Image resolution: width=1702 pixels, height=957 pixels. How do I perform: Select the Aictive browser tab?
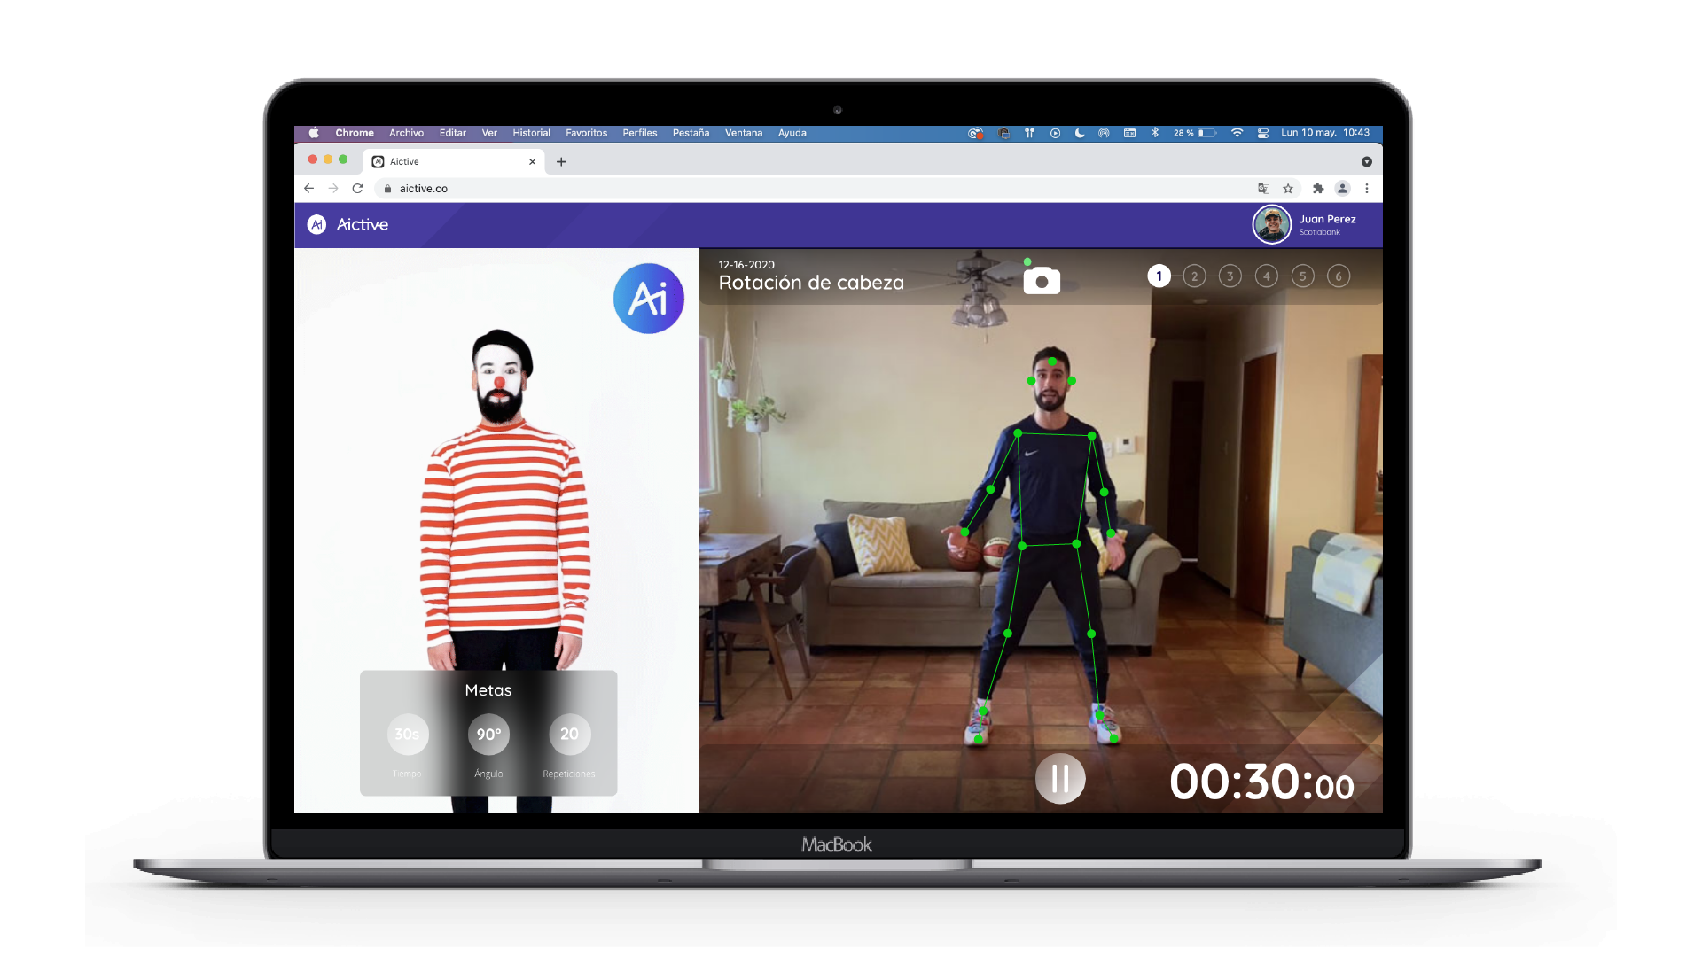[454, 162]
